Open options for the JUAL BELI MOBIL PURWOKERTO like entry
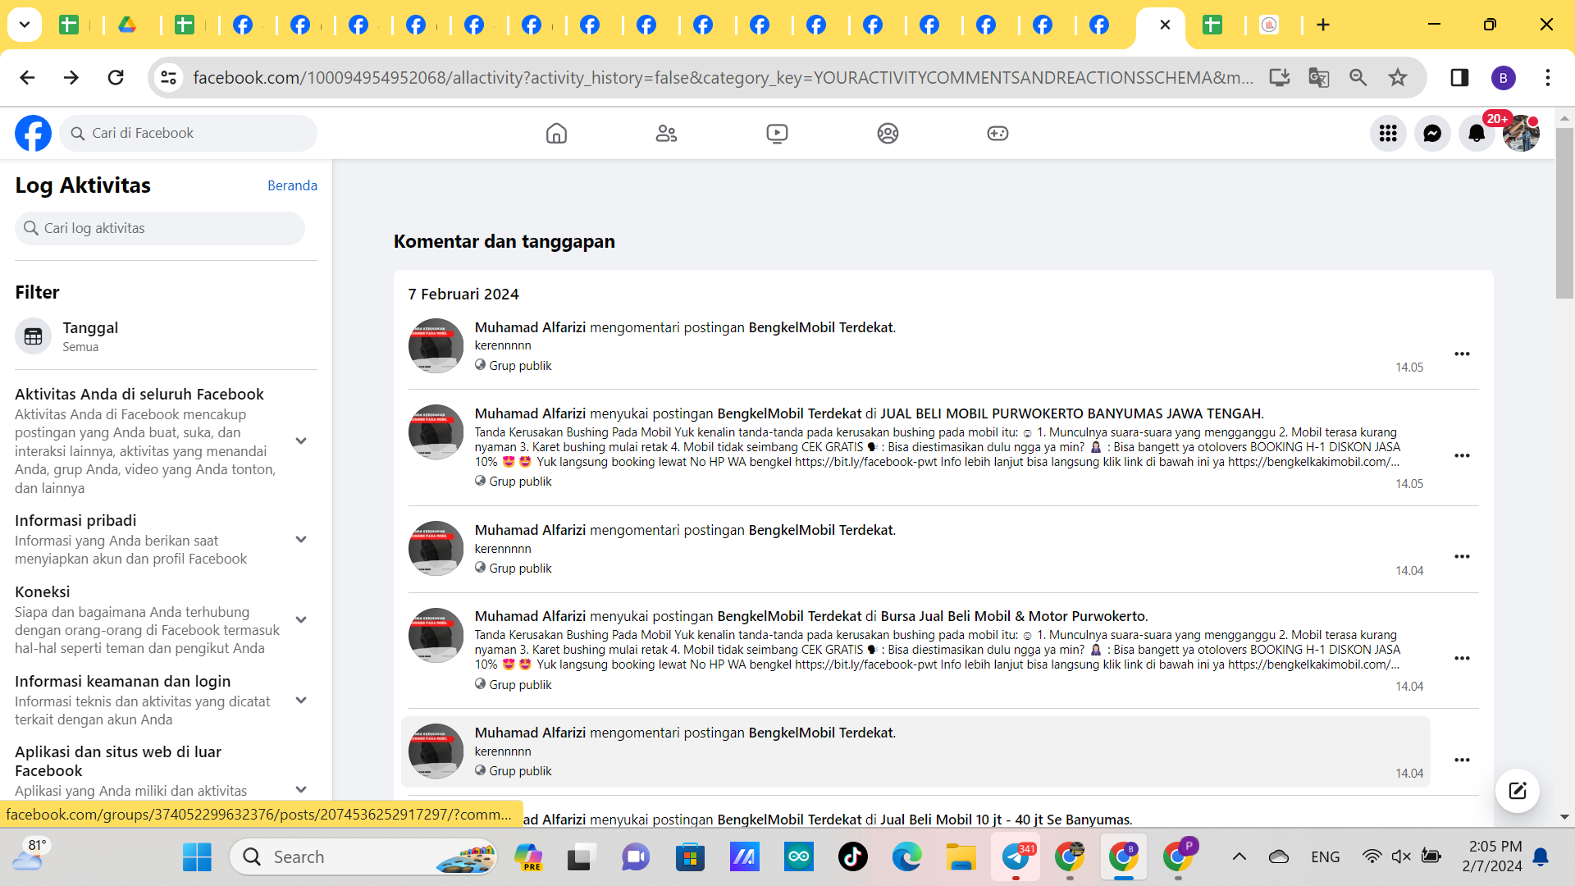Image resolution: width=1575 pixels, height=886 pixels. pos(1462,455)
